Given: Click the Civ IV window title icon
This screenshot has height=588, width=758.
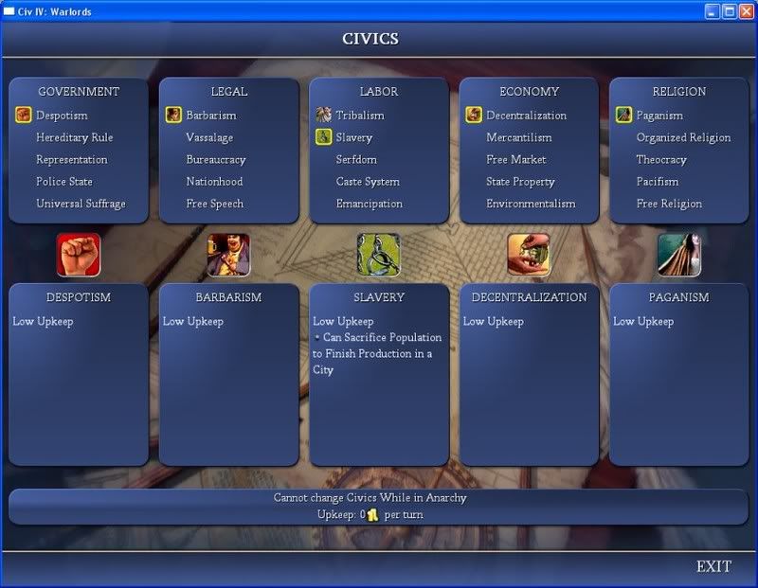Looking at the screenshot, I should click(9, 11).
